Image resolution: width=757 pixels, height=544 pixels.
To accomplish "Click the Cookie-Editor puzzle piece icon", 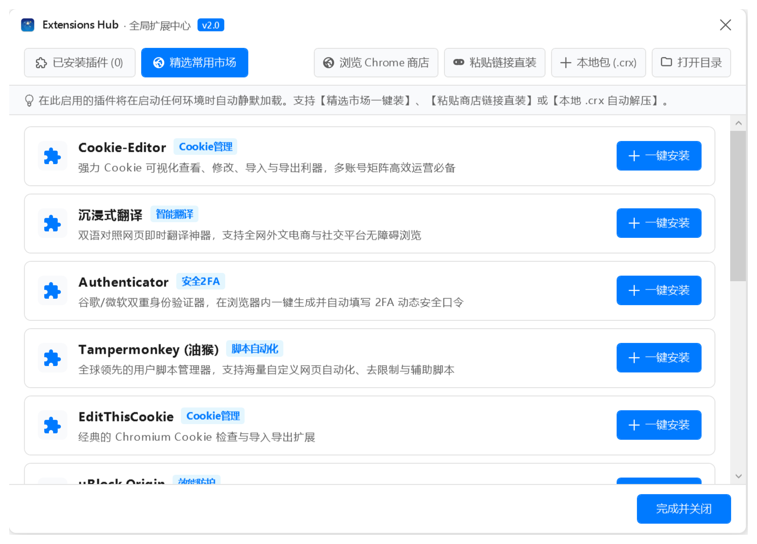I will [52, 156].
